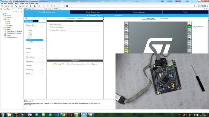Screen dimensions: 209x117
Task: Open the Pinout dropdown menu
Action: pyautogui.click(x=119, y=15)
